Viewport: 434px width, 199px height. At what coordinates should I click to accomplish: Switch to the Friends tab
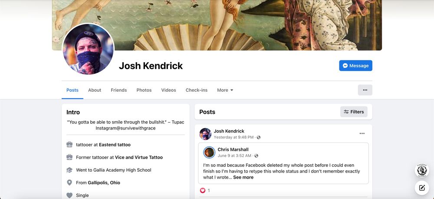[118, 90]
